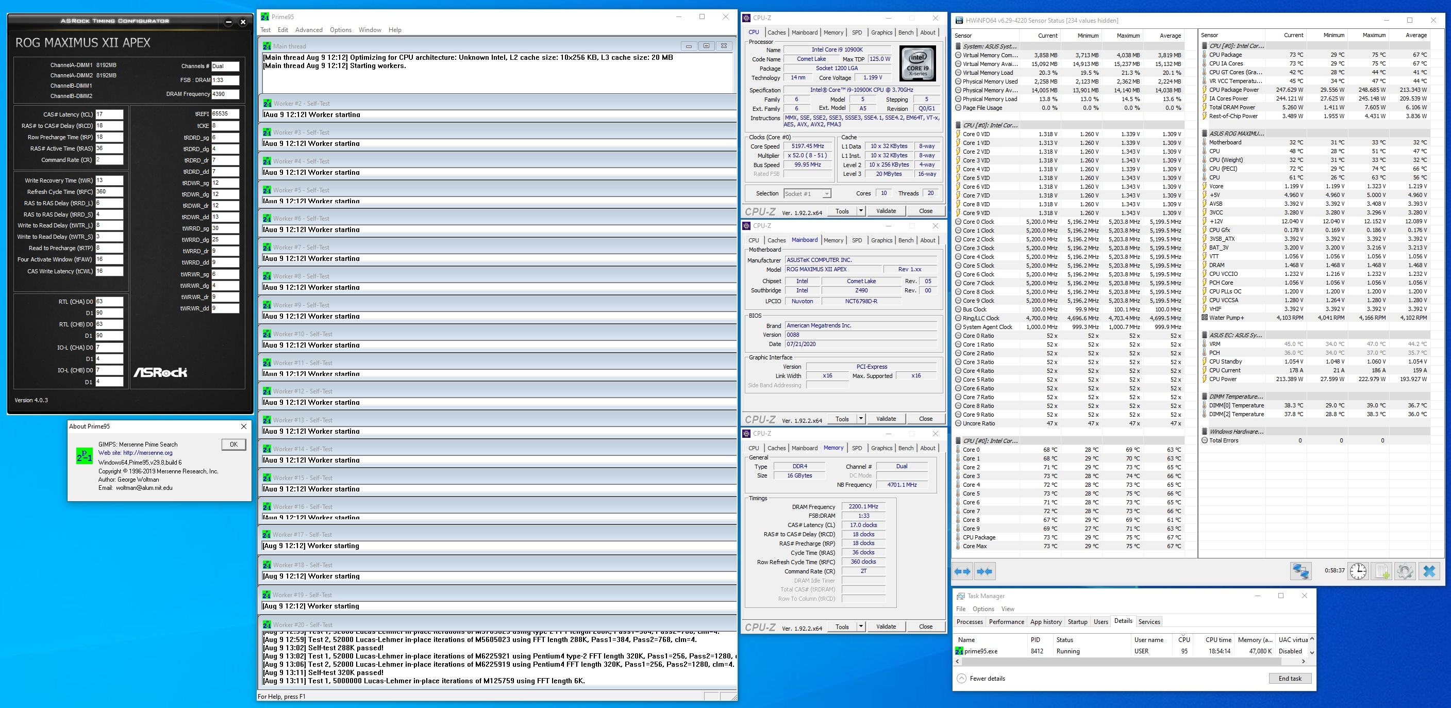Click the DRAM Frequency field in ASRock
Viewport: 1451px width, 708px height.
point(225,94)
